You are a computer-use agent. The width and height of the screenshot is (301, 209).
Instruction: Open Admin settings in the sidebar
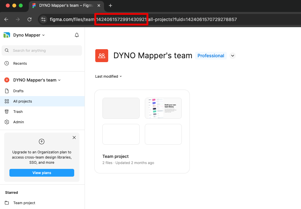click(x=18, y=122)
